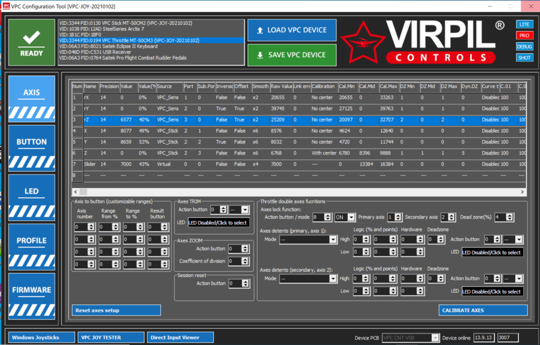Adjust Session reset action button stepper
Screen dimensions: 540x345
(x=245, y=283)
